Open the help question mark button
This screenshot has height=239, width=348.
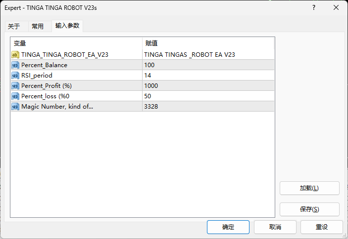pyautogui.click(x=314, y=7)
